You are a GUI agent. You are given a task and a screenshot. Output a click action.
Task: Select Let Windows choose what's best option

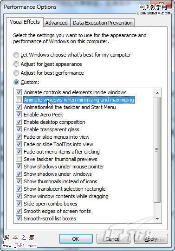coord(16,55)
